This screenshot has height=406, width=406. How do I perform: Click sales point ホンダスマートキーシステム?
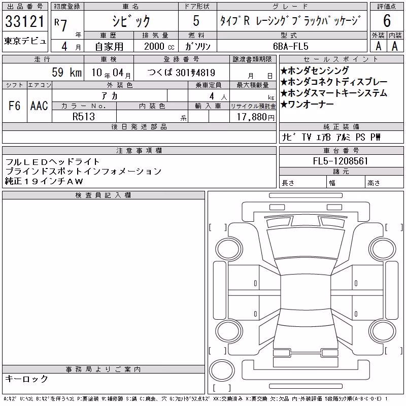pos(334,93)
